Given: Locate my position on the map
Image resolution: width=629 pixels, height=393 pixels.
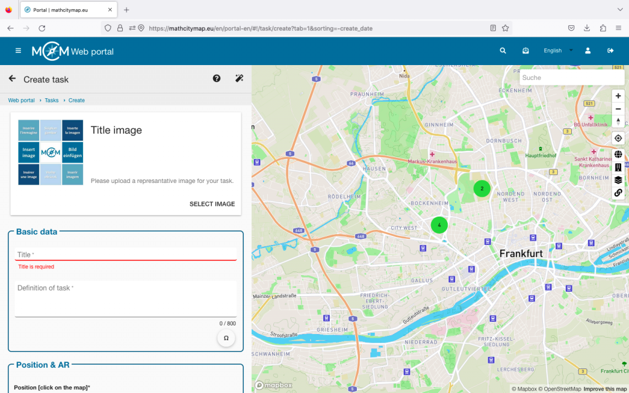Looking at the screenshot, I should tap(618, 138).
